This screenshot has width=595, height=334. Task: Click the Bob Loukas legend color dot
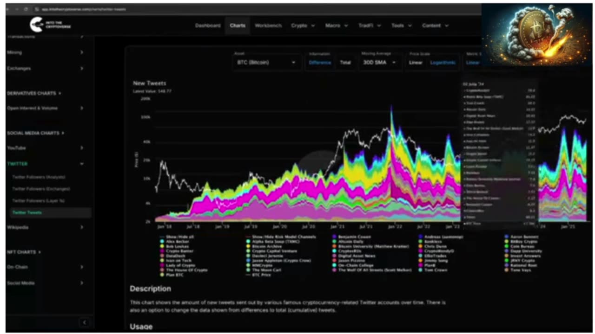pyautogui.click(x=162, y=246)
